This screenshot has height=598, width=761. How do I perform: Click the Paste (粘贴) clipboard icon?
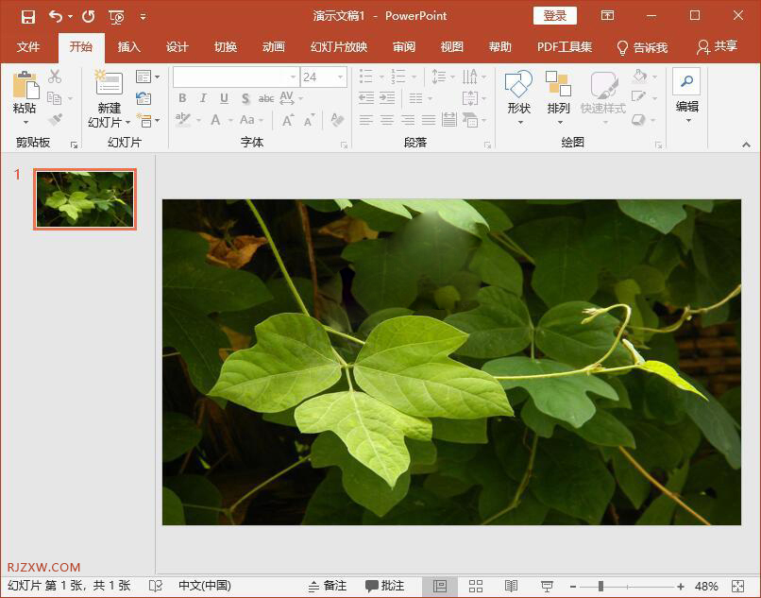tap(25, 85)
